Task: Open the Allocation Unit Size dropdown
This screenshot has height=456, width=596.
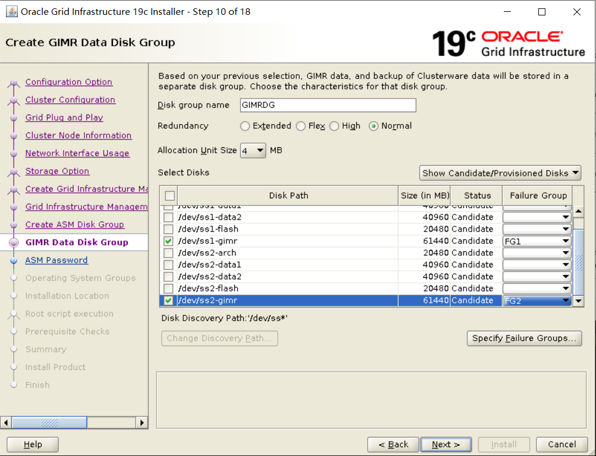Action: click(x=253, y=151)
